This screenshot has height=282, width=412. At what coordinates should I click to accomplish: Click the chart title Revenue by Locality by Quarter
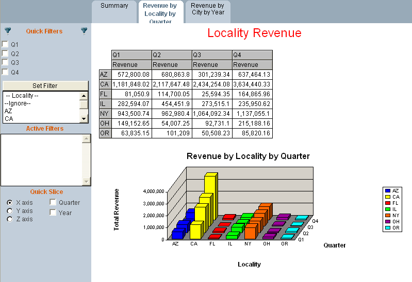click(248, 156)
